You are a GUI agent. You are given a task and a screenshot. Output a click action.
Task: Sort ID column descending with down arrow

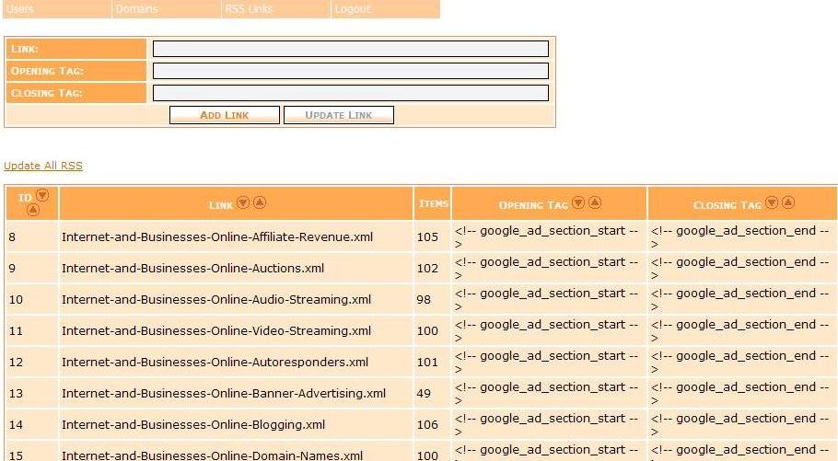(42, 195)
